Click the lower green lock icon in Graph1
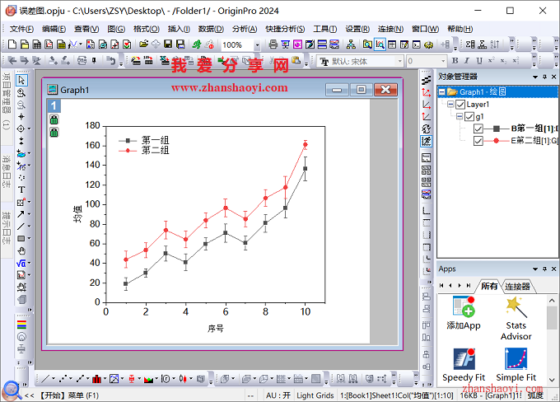560x402 pixels. (54, 133)
